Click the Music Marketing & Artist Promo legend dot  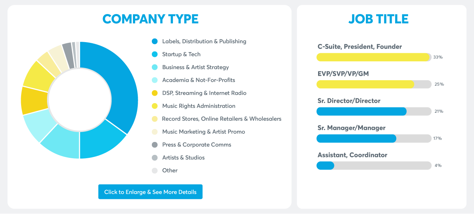coord(155,132)
